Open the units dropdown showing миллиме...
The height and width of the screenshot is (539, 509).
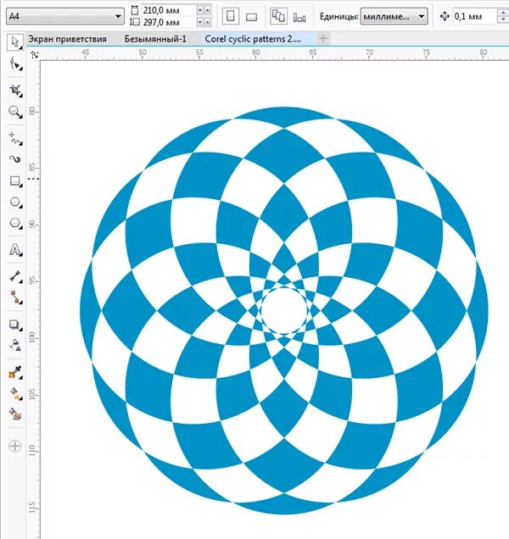point(394,16)
